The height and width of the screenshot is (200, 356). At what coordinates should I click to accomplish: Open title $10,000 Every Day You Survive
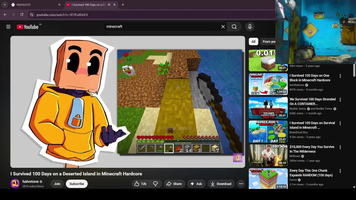(x=312, y=149)
